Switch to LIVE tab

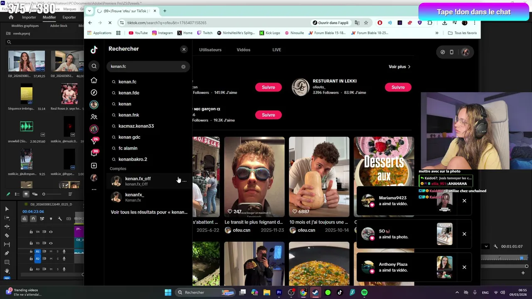click(277, 50)
